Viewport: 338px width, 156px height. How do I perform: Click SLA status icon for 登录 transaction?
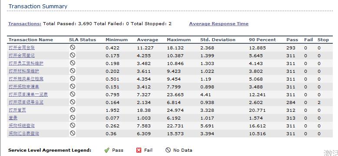click(x=73, y=117)
